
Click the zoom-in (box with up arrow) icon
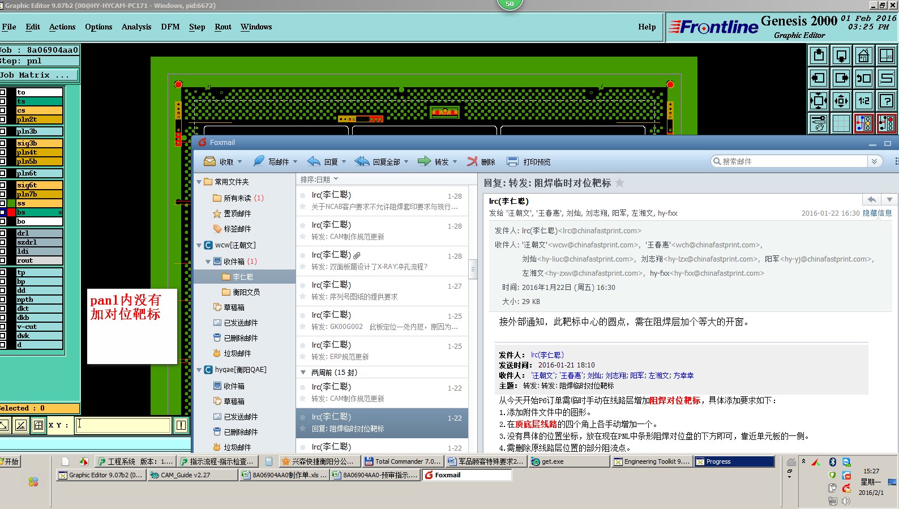[818, 55]
